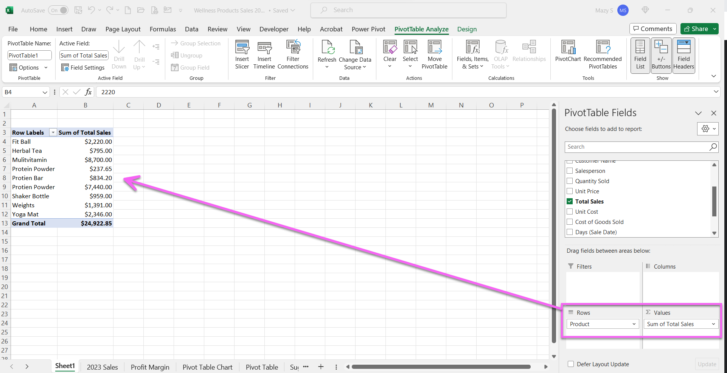This screenshot has height=373, width=727.
Task: Open the Profit Margin sheet tab
Action: pyautogui.click(x=150, y=366)
